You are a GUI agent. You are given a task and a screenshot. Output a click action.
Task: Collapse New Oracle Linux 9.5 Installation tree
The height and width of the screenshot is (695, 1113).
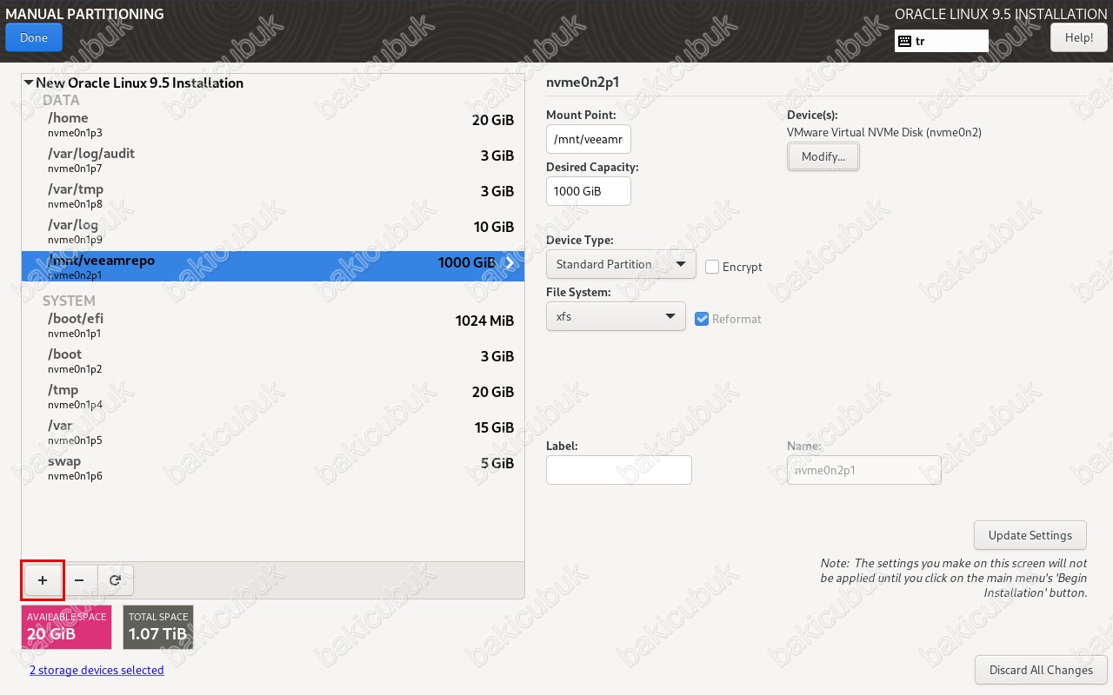29,83
